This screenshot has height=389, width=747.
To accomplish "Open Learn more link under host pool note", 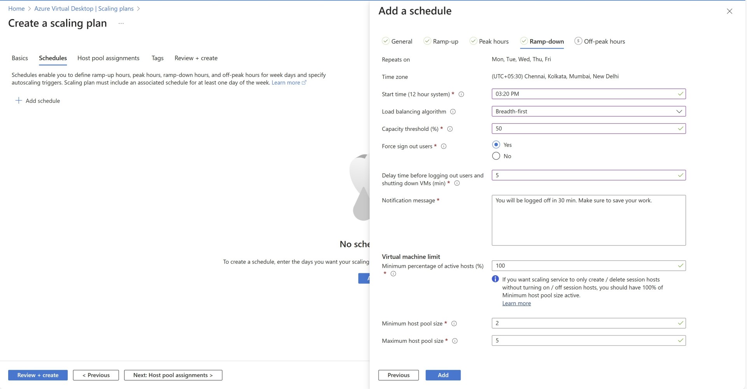I will pos(516,304).
